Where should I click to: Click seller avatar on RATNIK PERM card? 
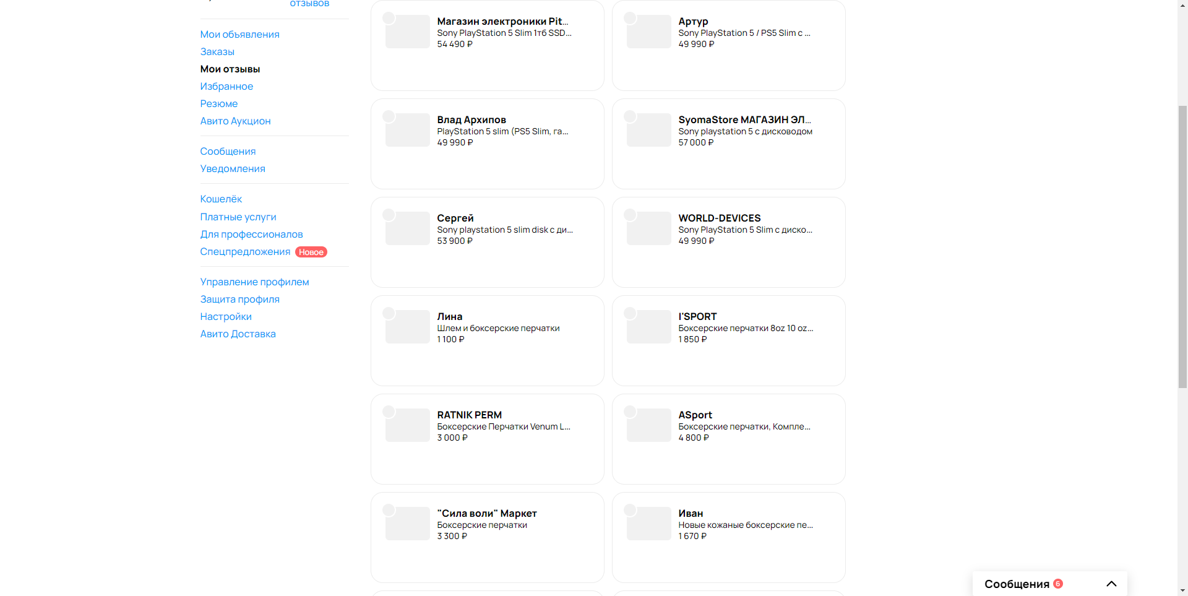(389, 412)
